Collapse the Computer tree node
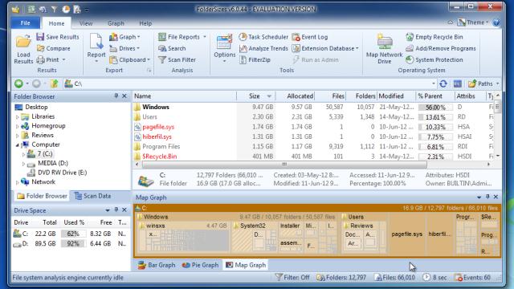 pos(18,144)
